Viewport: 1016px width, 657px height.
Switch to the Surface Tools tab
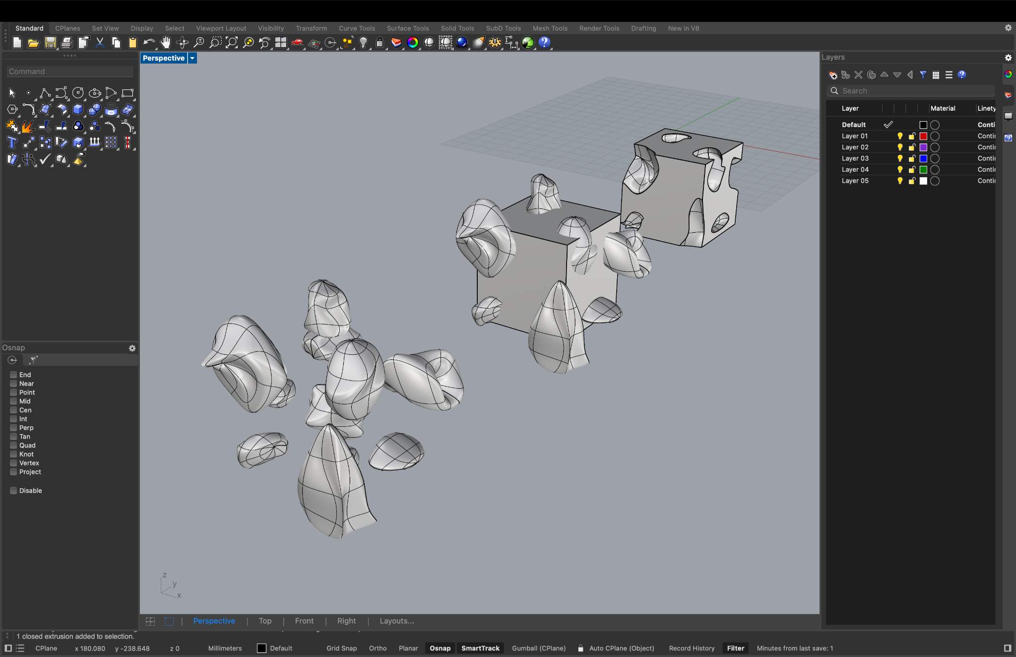click(407, 28)
